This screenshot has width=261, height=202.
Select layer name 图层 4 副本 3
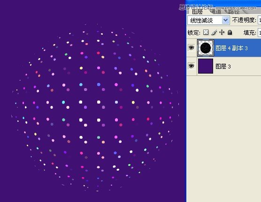coord(231,48)
